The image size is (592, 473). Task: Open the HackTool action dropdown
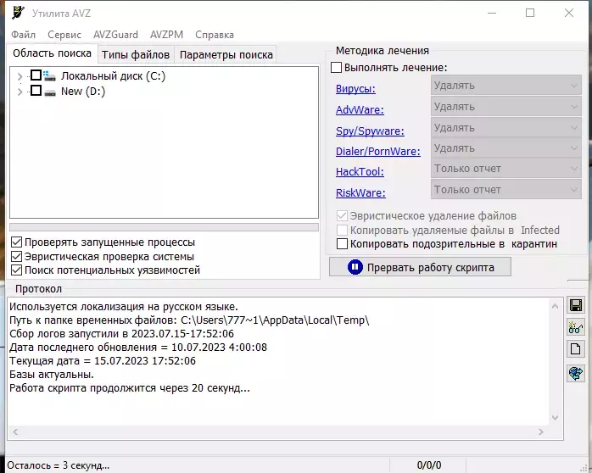tap(506, 169)
